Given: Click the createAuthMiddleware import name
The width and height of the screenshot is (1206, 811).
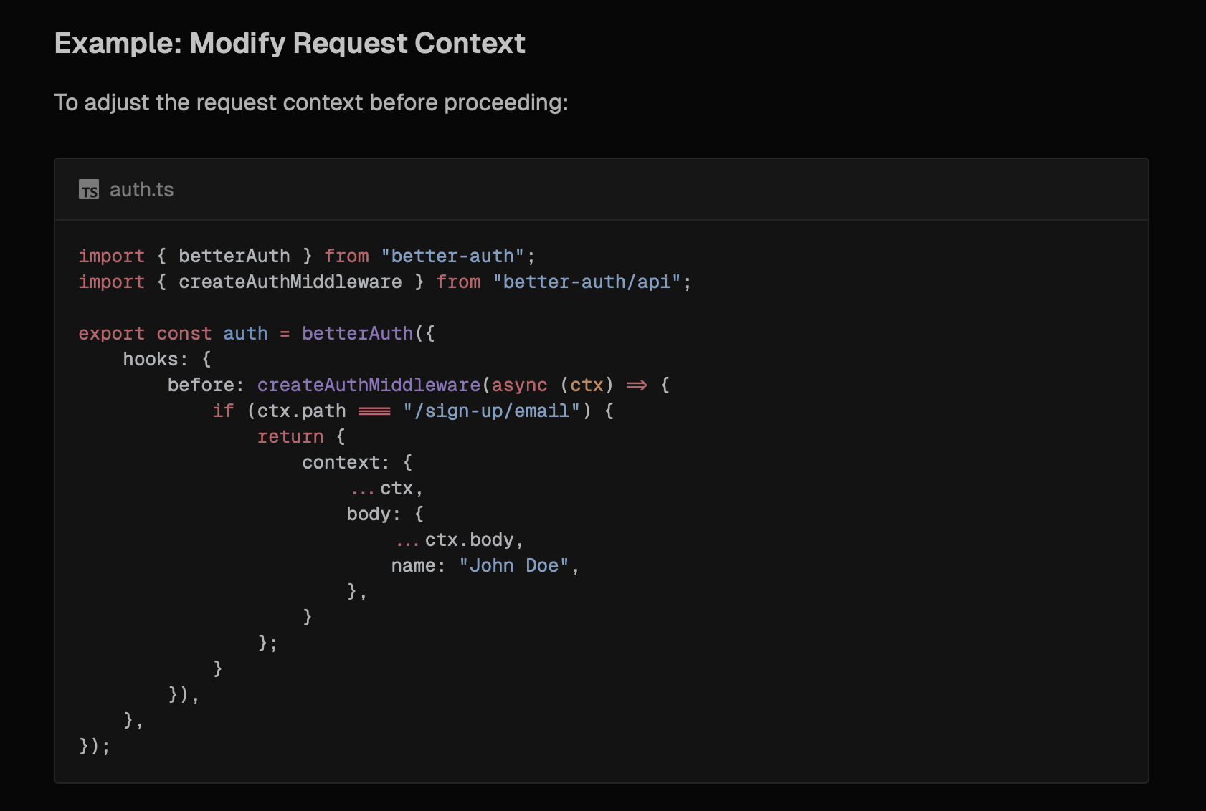Looking at the screenshot, I should (290, 282).
